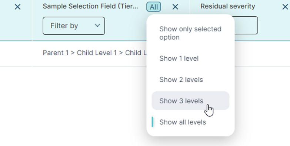Focus the Residual severity filter box
This screenshot has width=290, height=146.
(x=246, y=25)
